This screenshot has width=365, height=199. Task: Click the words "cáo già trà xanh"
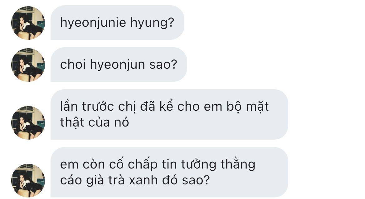[x=109, y=180]
